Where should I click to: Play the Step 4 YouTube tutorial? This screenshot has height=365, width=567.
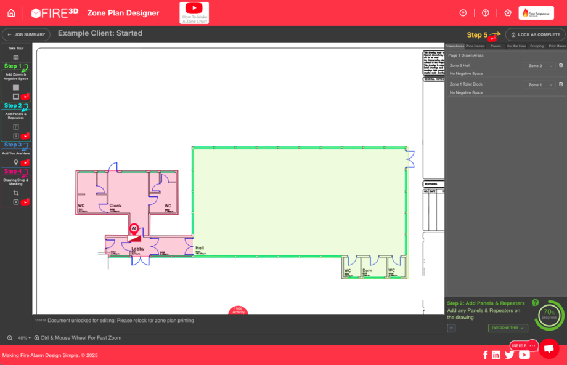25,202
